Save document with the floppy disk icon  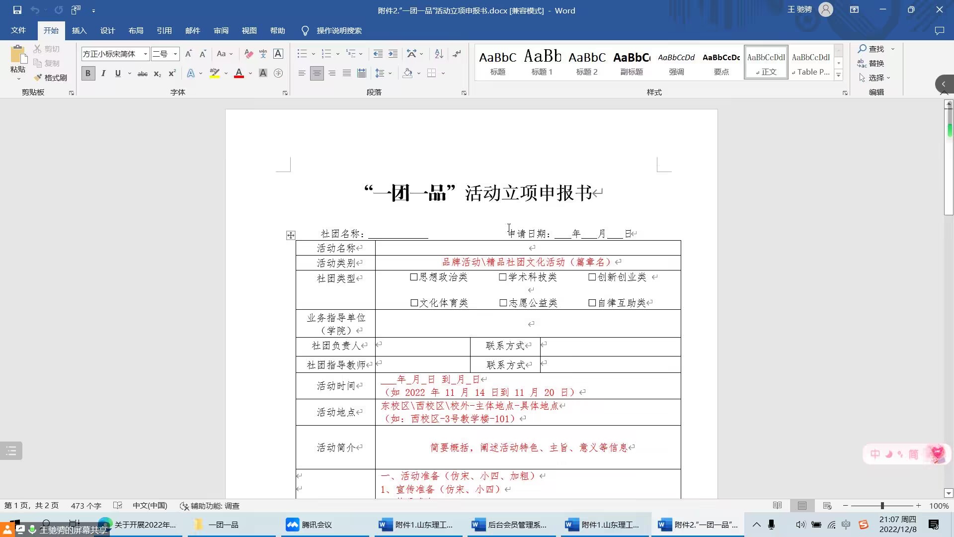point(17,10)
